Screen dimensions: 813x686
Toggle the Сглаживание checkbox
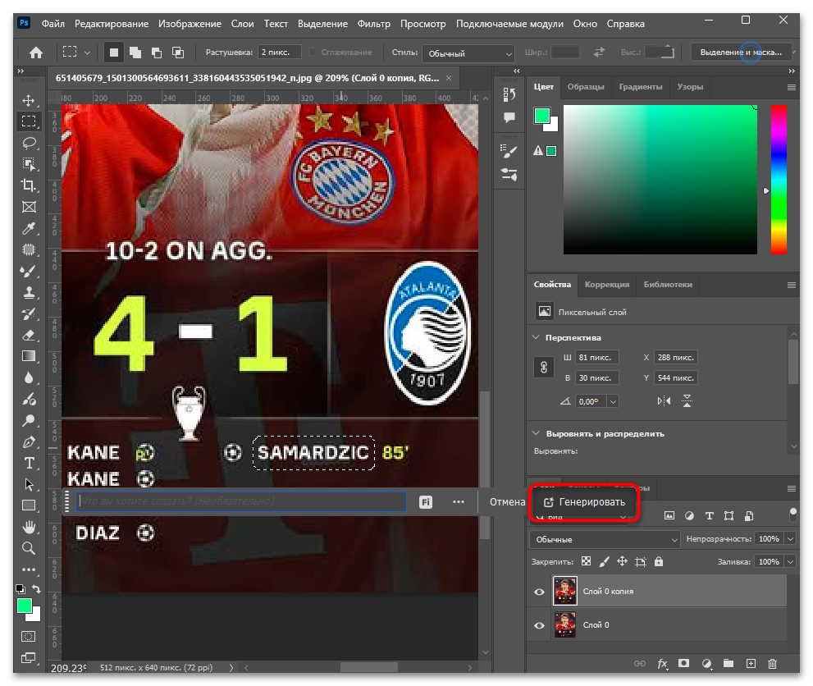click(x=313, y=53)
